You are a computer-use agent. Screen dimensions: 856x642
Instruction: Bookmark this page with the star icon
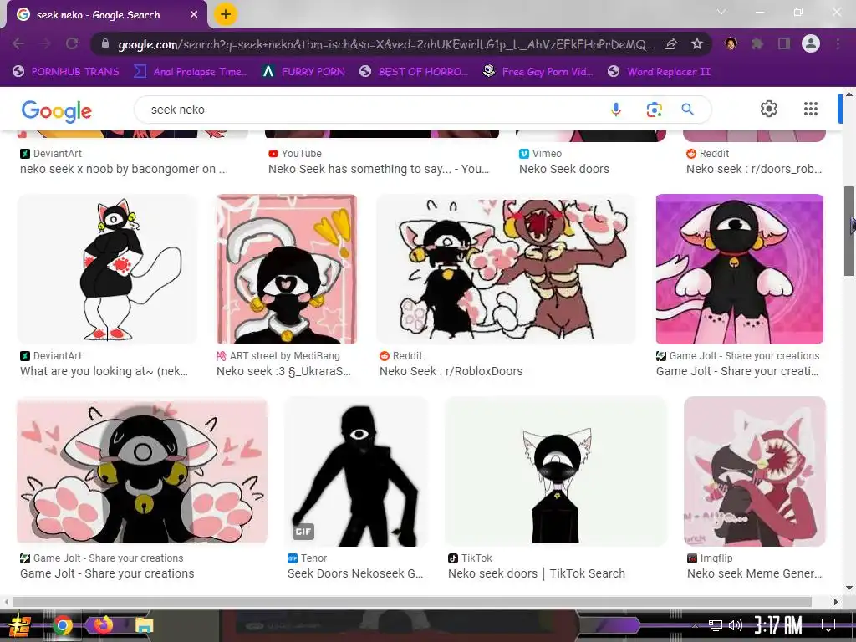[696, 43]
